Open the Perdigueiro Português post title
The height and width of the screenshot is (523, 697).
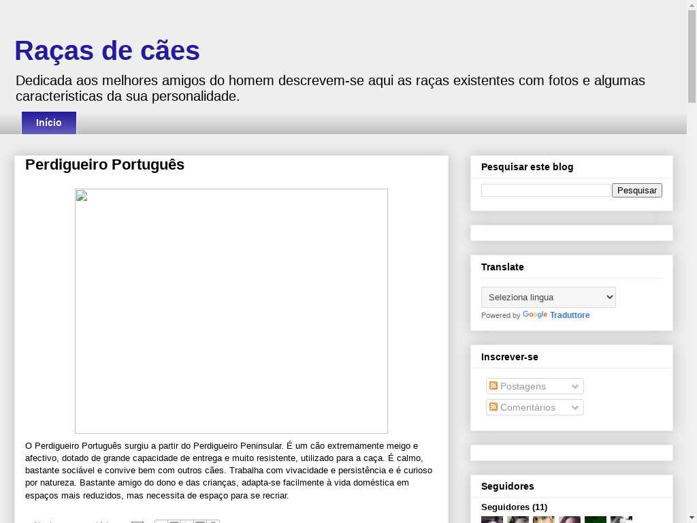click(105, 165)
